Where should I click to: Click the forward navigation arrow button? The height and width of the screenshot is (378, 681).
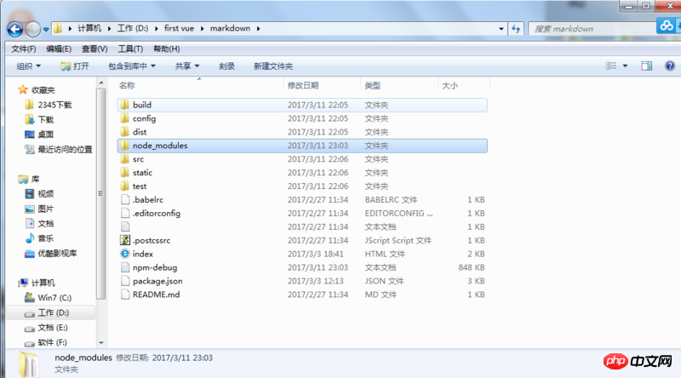(33, 29)
